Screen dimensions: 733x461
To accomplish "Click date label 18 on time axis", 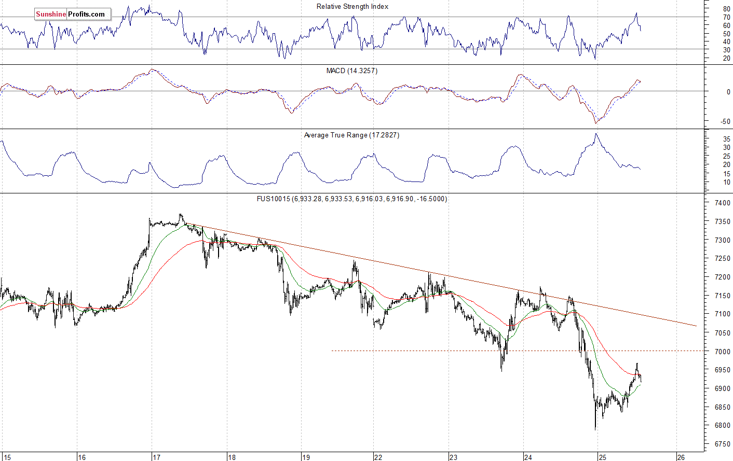I will 231,457.
